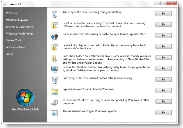Click the Thumbnails picture icon
183x128 pixels.
click(x=54, y=113)
